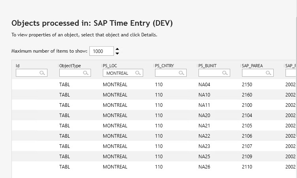297x178 pixels.
Task: Select the row with PS_BUNIT NA10
Action: 153,95
